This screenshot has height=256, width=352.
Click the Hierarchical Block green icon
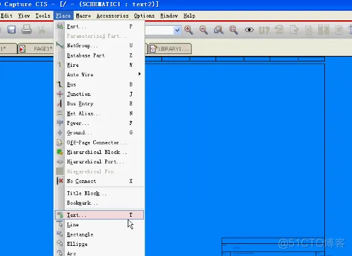(60, 152)
